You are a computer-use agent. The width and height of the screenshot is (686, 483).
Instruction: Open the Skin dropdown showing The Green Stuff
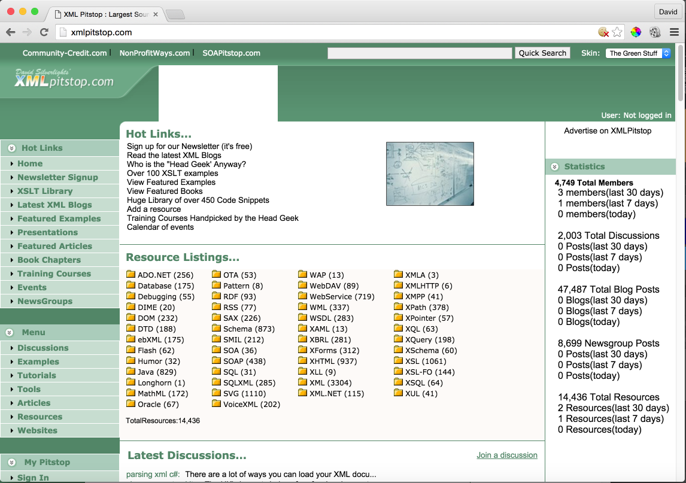point(638,53)
